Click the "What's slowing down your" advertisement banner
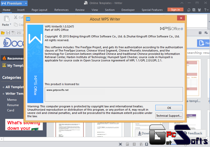 tap(24, 125)
